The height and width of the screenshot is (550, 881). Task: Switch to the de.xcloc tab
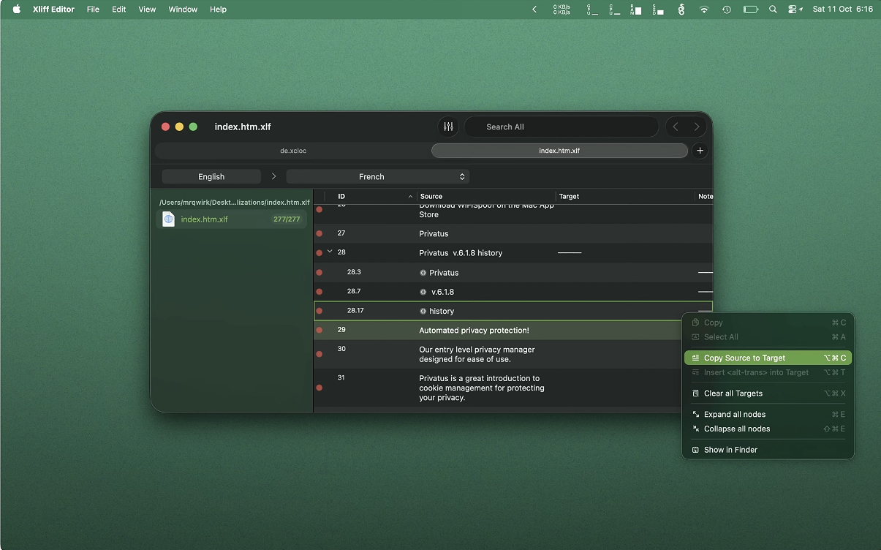(x=293, y=151)
